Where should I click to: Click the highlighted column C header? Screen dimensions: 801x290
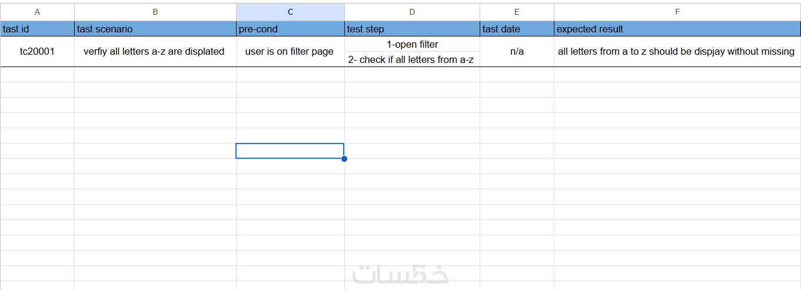[x=290, y=12]
